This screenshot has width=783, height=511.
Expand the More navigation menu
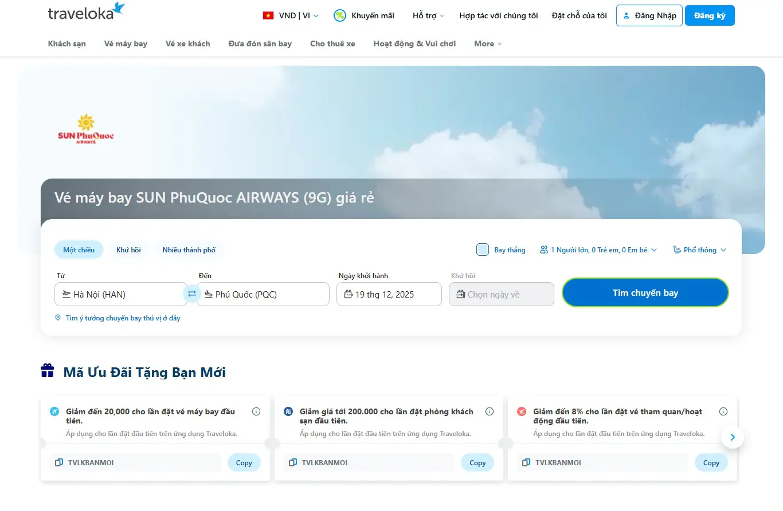[x=488, y=43]
